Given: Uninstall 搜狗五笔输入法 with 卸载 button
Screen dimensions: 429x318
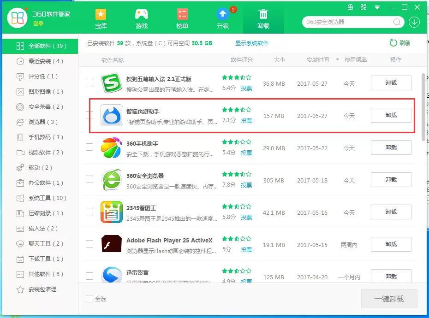Looking at the screenshot, I should click(391, 83).
